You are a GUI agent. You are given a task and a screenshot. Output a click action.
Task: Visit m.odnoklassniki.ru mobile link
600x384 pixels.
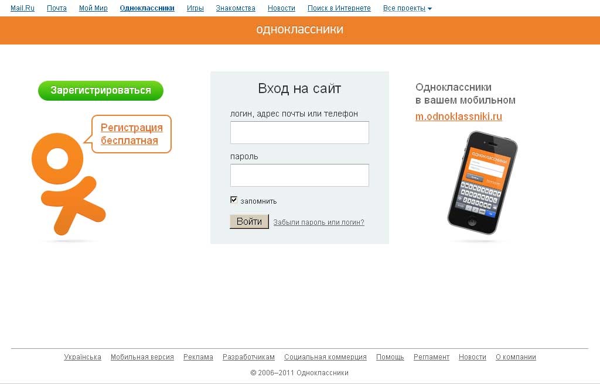(459, 116)
